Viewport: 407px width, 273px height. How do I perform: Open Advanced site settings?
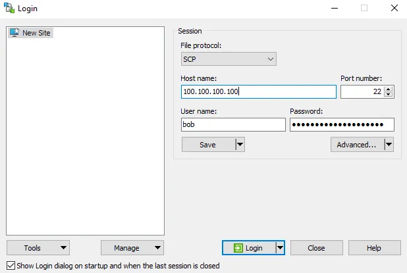tap(356, 145)
